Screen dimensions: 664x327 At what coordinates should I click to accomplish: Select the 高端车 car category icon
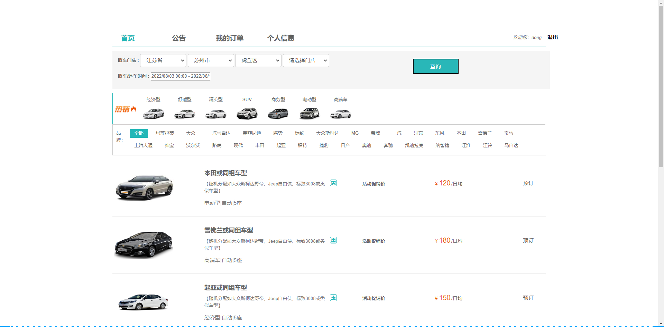pos(341,114)
